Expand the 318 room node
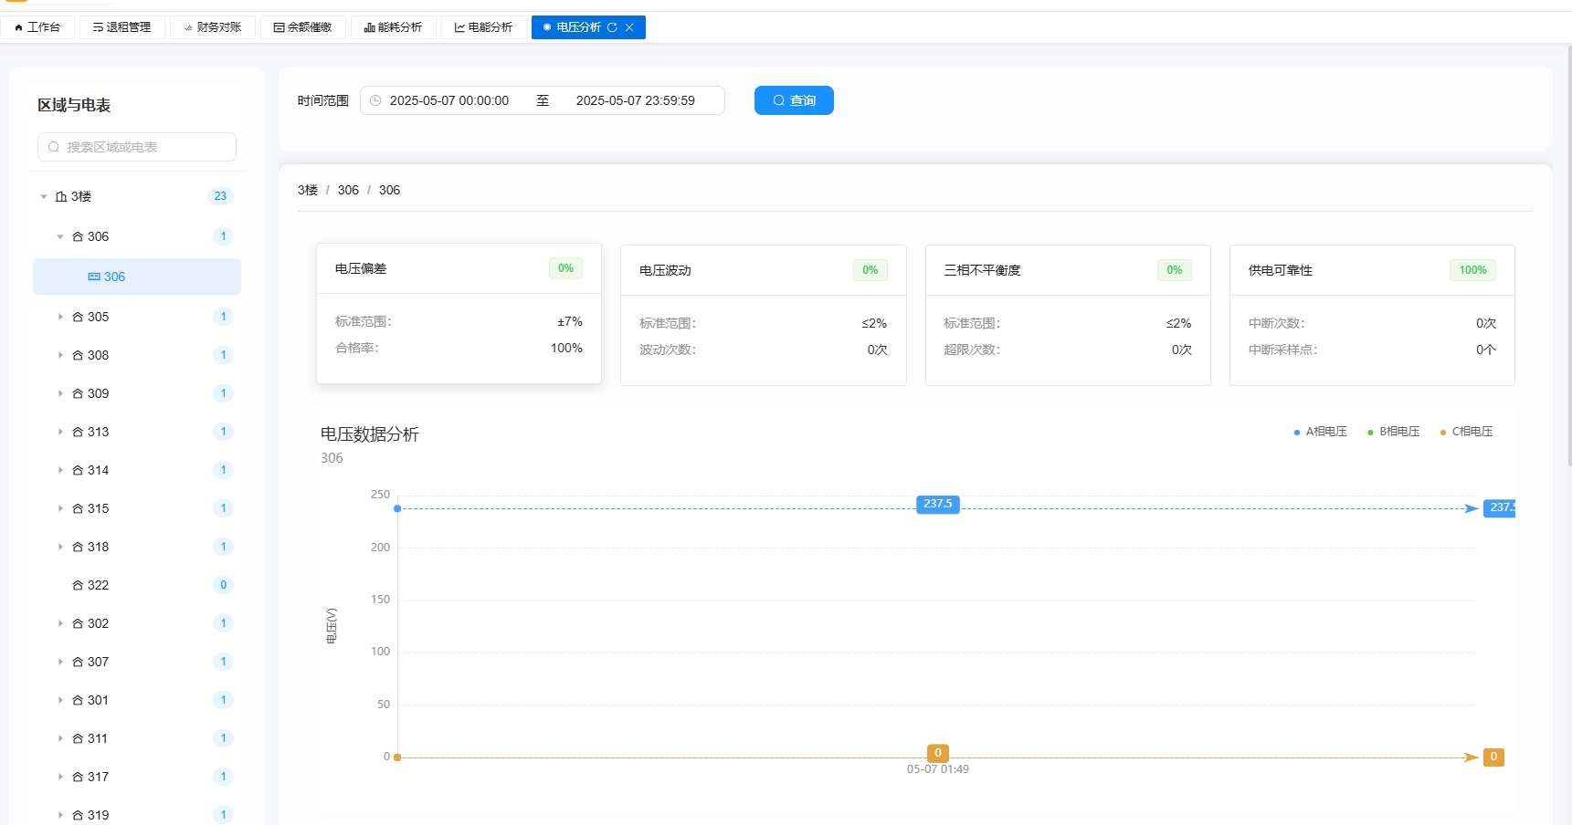This screenshot has height=825, width=1572. point(60,547)
